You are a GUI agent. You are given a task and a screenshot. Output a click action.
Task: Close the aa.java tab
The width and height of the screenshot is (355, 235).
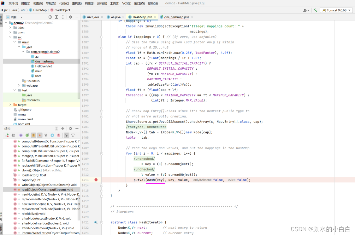coord(123,17)
